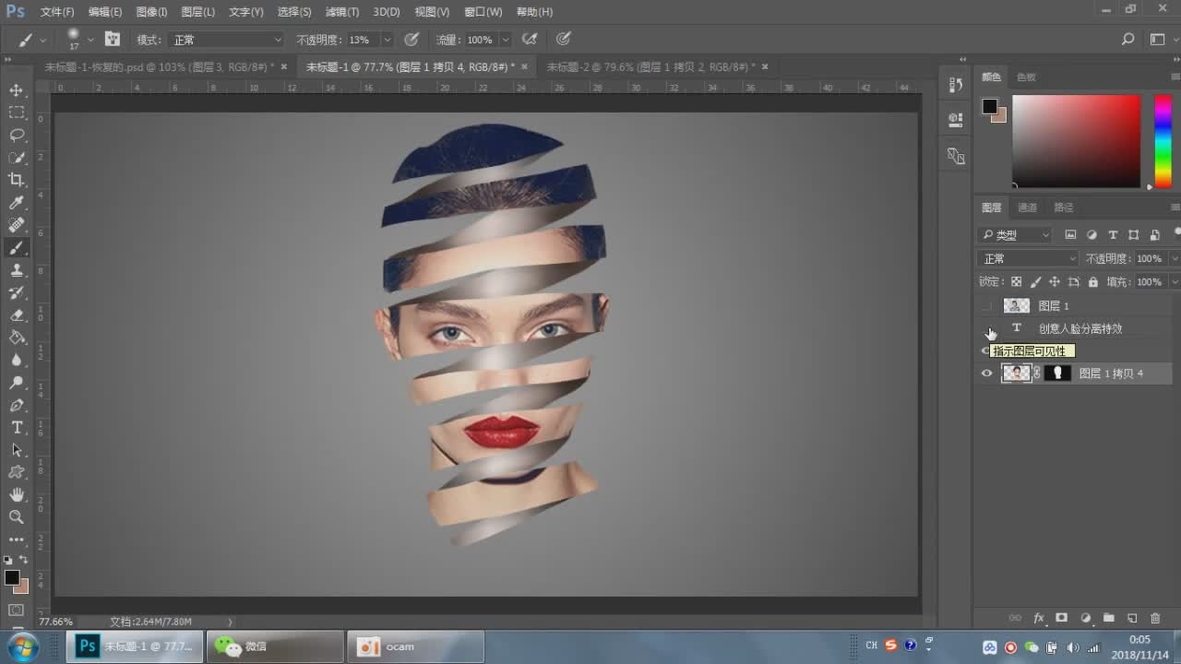Open the brush preset picker arrow
The height and width of the screenshot is (664, 1181).
90,41
